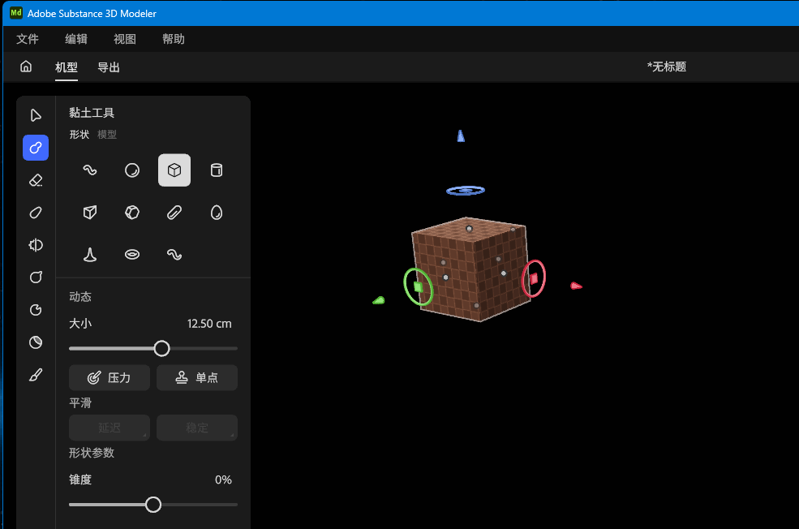Open the 视图 menu
This screenshot has width=799, height=529.
tap(125, 39)
